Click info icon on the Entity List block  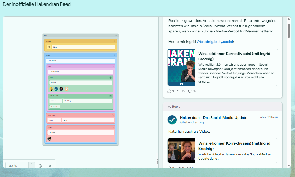tap(110, 96)
